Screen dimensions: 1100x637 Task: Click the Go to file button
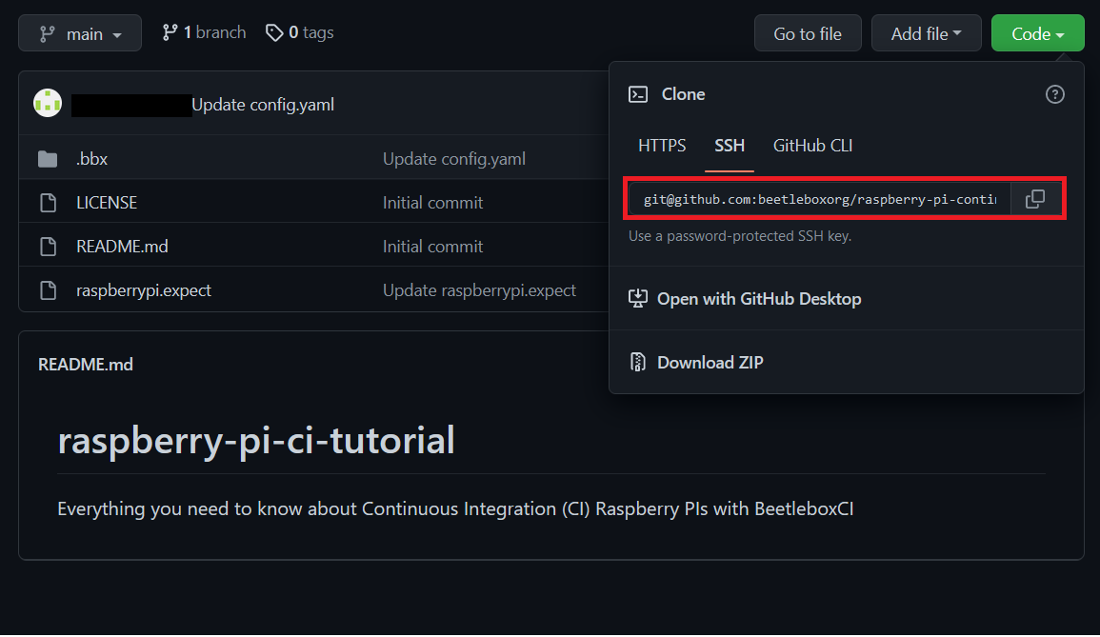808,33
